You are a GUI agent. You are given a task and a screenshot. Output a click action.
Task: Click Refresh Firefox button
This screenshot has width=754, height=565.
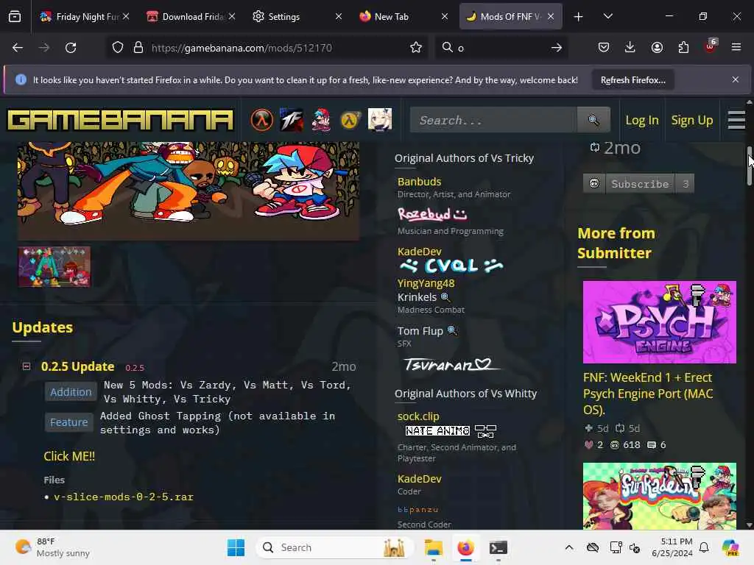point(633,79)
